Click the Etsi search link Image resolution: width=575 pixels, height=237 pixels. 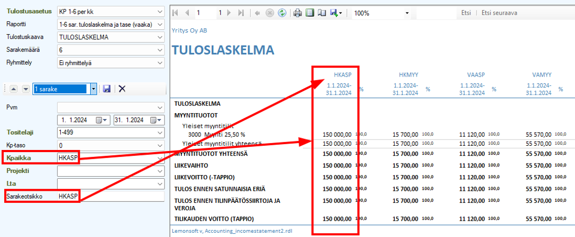[x=465, y=13]
